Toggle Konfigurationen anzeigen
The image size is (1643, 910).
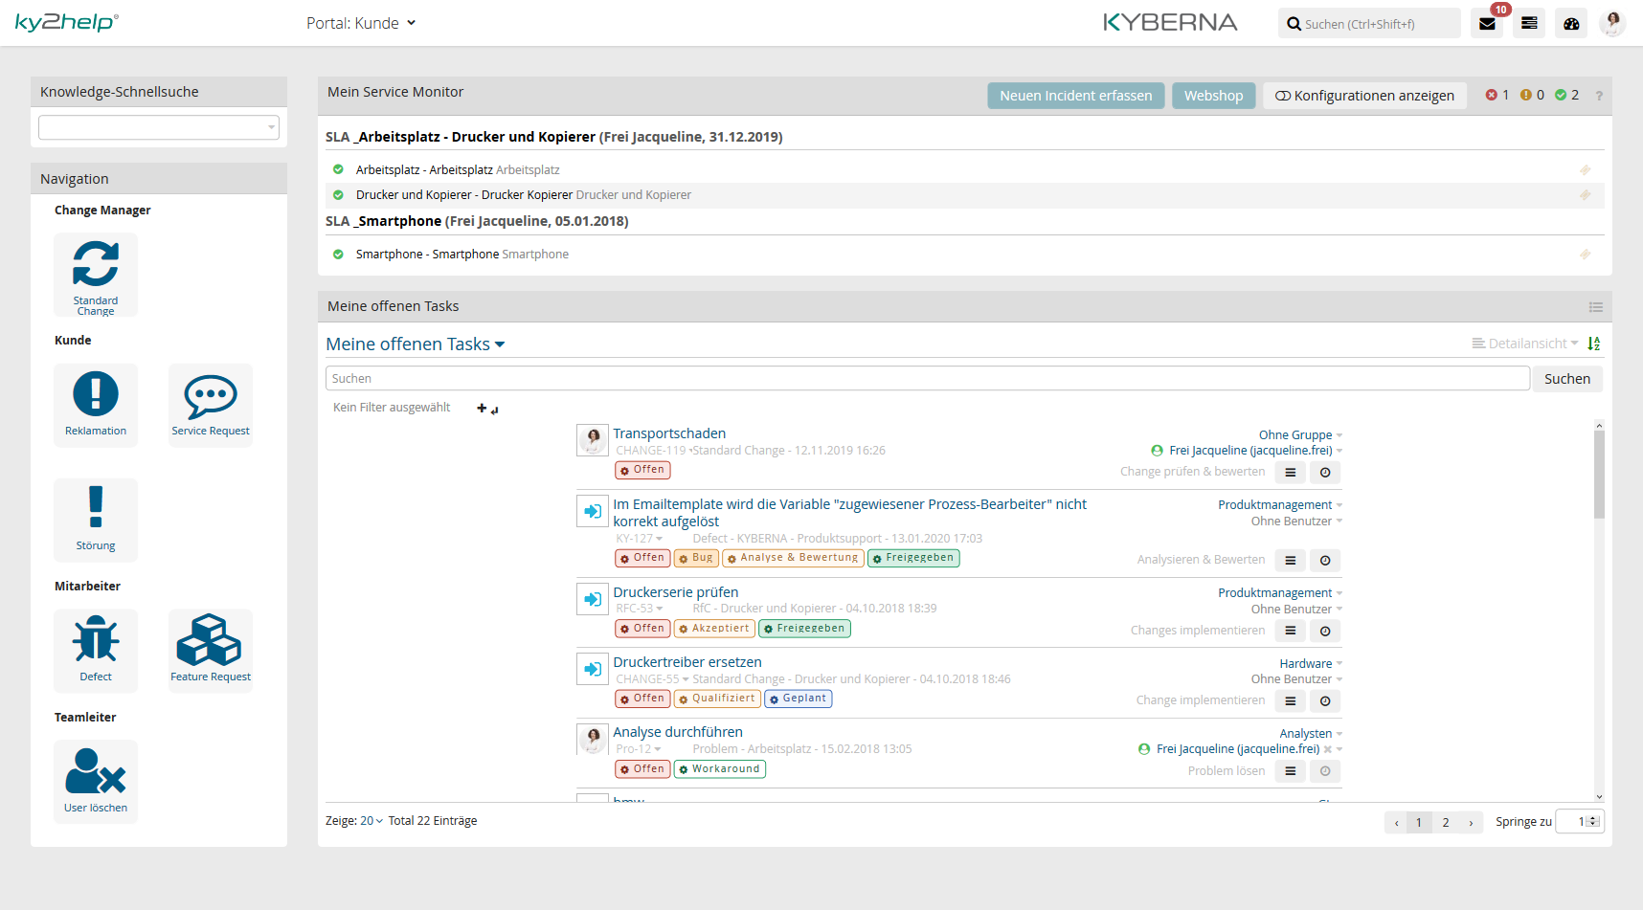click(x=1364, y=95)
